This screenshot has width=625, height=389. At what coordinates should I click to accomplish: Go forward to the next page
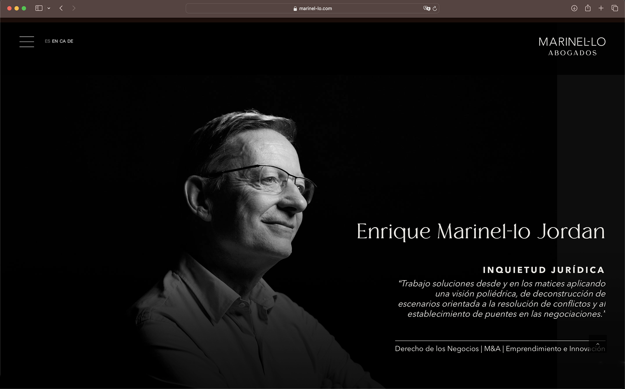[74, 8]
